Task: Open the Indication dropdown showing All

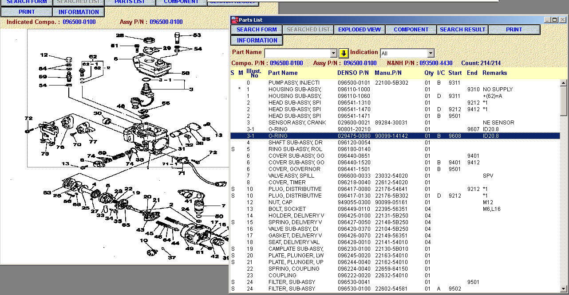Action: pos(431,53)
